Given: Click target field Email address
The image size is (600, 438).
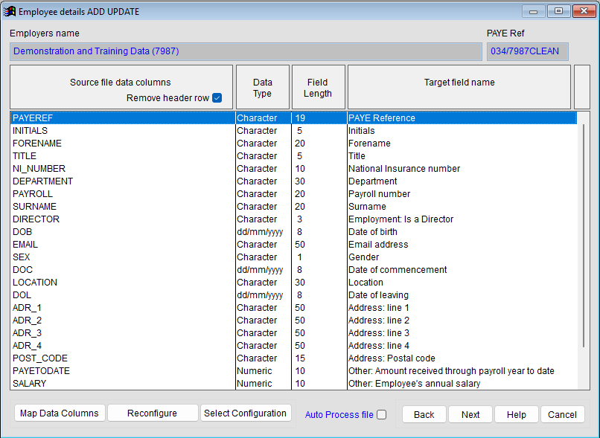Looking at the screenshot, I should click(x=378, y=244).
